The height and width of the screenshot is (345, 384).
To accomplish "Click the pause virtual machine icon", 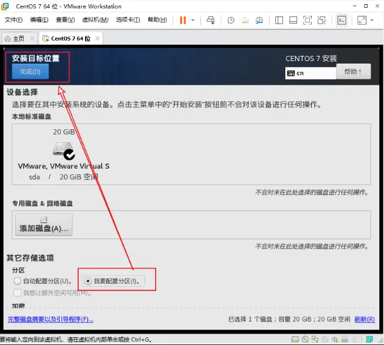I will pos(183,20).
